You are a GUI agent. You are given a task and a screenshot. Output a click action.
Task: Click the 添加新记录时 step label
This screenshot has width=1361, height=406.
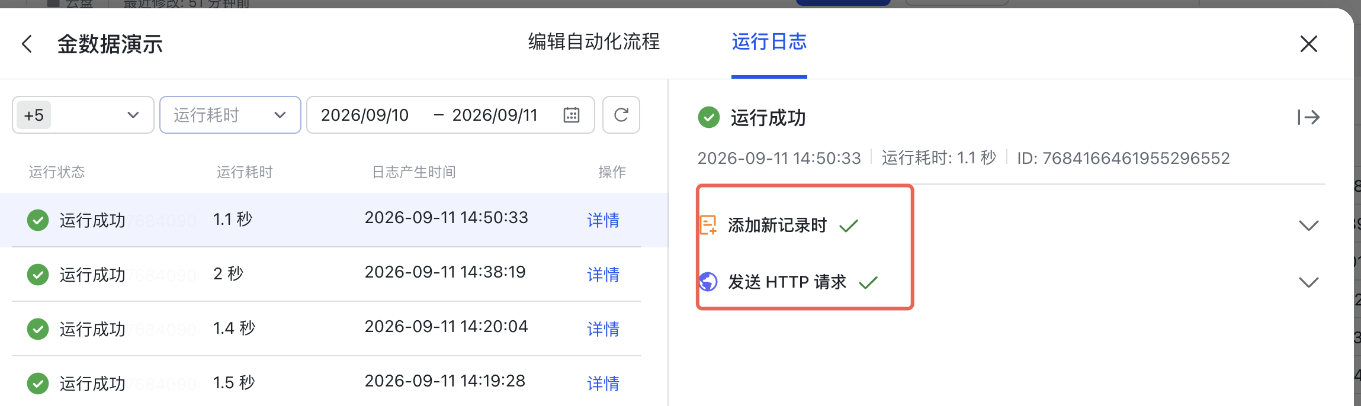777,225
